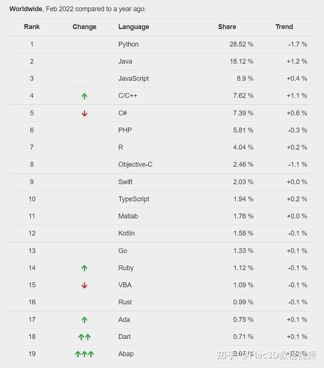This screenshot has width=324, height=368.
Task: Click the TypeScript language name
Action: point(134,199)
